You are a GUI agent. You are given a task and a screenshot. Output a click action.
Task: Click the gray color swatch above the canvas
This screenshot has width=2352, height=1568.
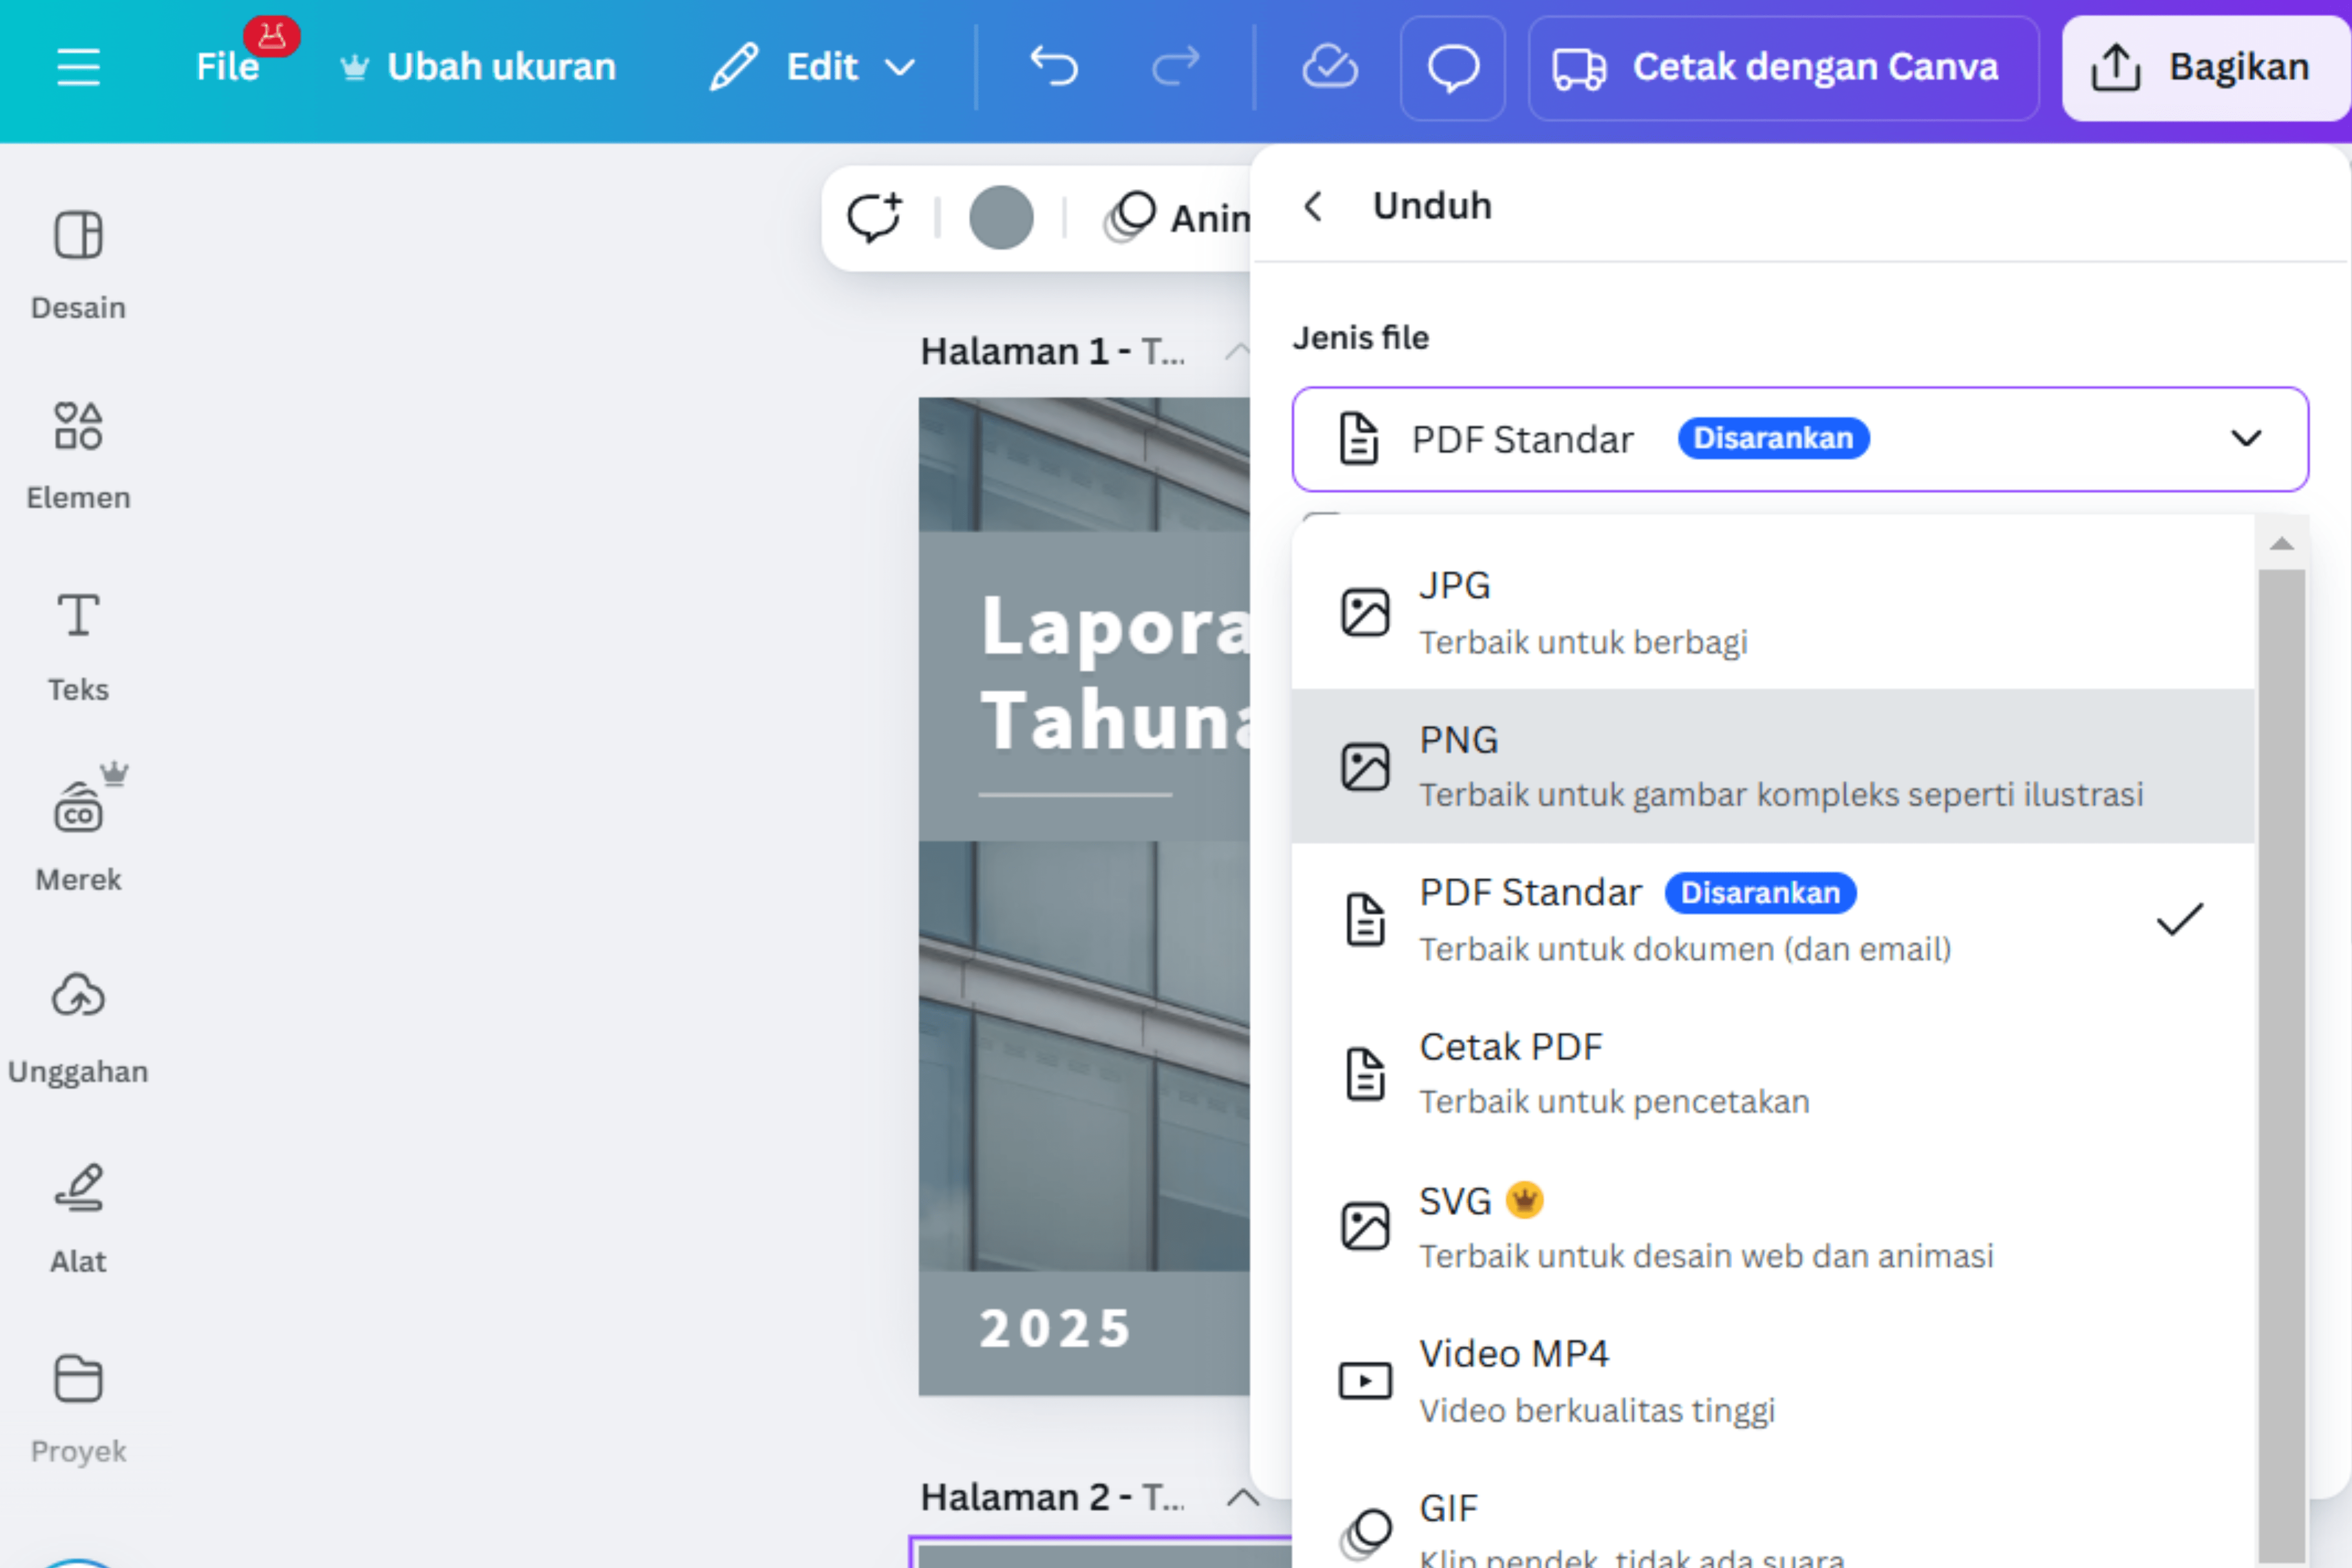tap(1002, 218)
